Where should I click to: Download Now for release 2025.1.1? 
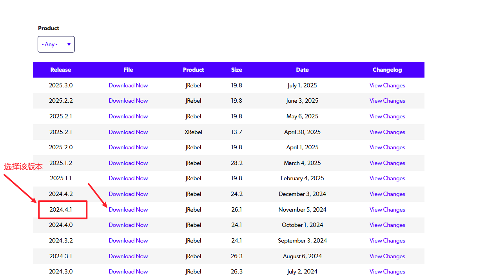[128, 178]
